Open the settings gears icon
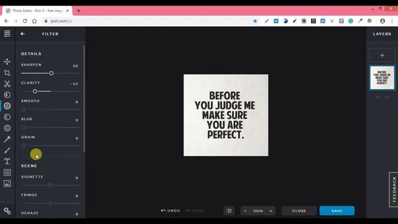The image size is (398, 224). [7, 211]
